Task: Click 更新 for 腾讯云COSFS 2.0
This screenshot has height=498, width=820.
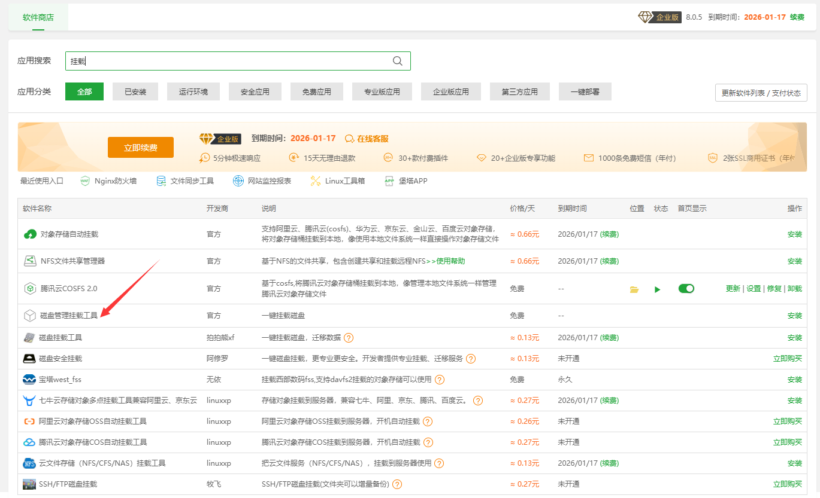Action: click(733, 289)
